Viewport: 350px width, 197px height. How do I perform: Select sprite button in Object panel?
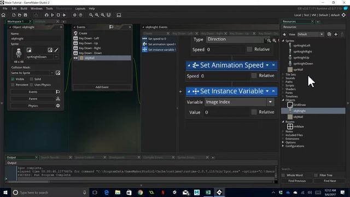pos(29,50)
